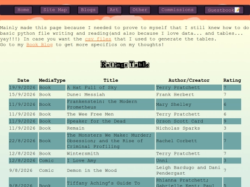Click the Nicholas Sparks author cell
The height and width of the screenshot is (187, 250).
coord(189,128)
